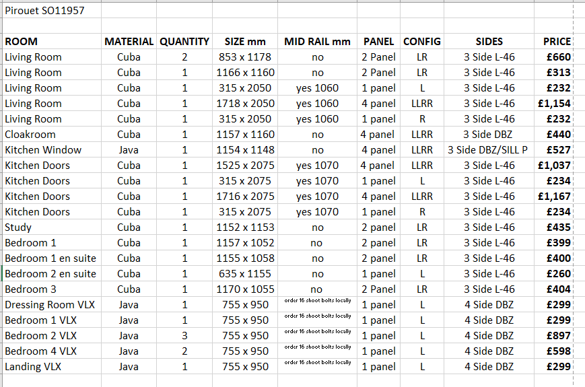Click the ROOM column header cell
Image resolution: width=585 pixels, height=387 pixels.
tap(22, 42)
